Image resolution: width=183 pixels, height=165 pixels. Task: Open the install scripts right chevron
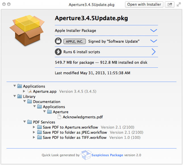[x=153, y=52]
